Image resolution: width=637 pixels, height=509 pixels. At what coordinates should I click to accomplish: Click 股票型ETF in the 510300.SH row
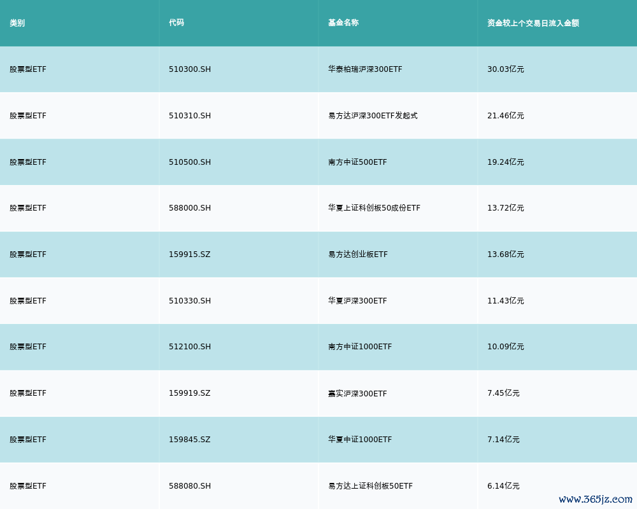28,69
